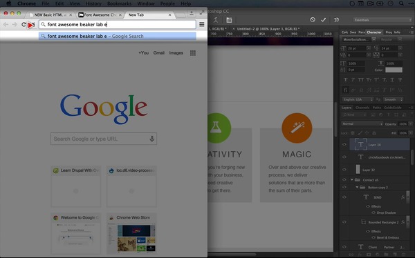This screenshot has height=258, width=415.
Task: Click Chrome's forward arrow
Action: coord(15,25)
